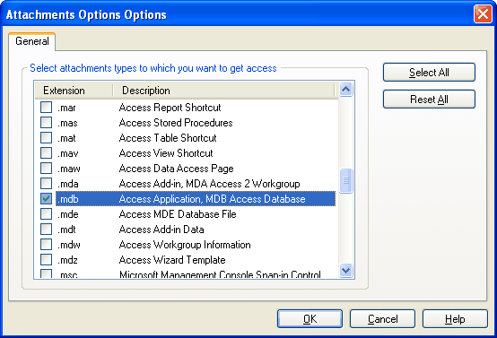Tick the .mde Database File checkbox
The height and width of the screenshot is (338, 497).
[x=46, y=213]
